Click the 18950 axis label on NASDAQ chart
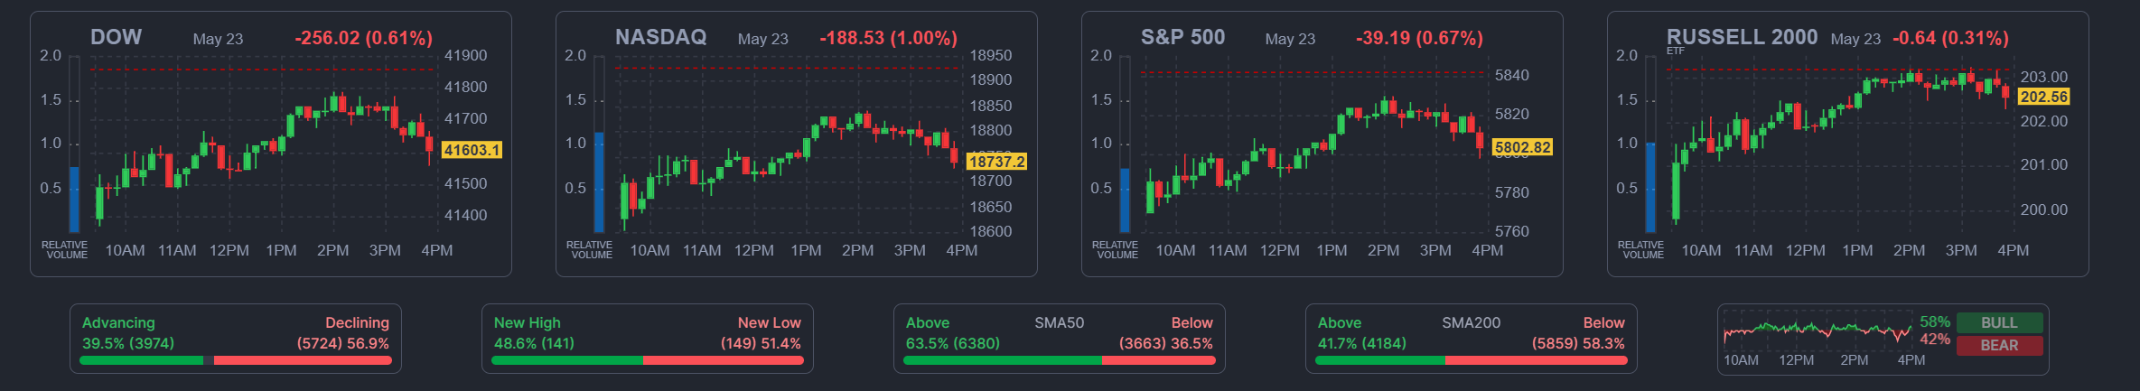 tap(991, 55)
